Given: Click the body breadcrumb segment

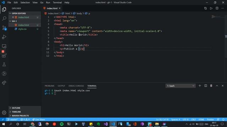Looking at the screenshot, I should (79, 13).
